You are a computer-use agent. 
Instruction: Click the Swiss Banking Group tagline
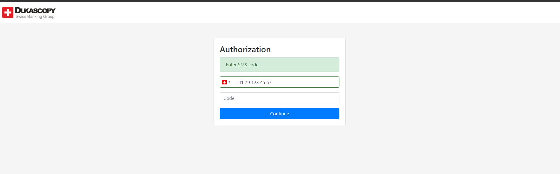click(x=35, y=17)
